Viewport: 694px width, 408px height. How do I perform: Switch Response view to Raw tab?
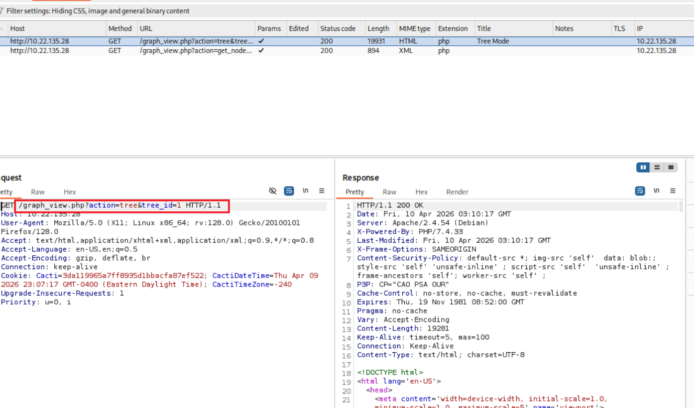[x=389, y=192]
